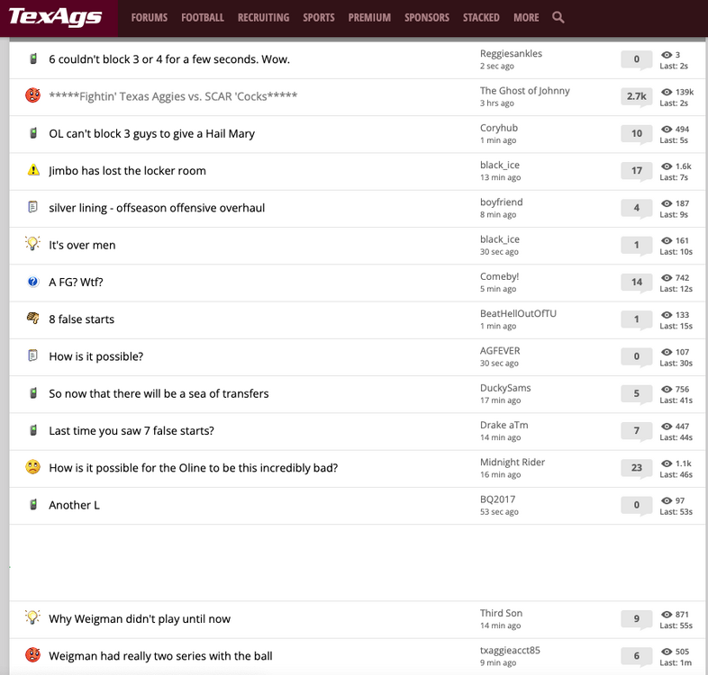708x675 pixels.
Task: Open the FORUMS menu
Action: point(150,18)
